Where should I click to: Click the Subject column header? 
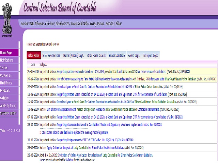click(43, 64)
